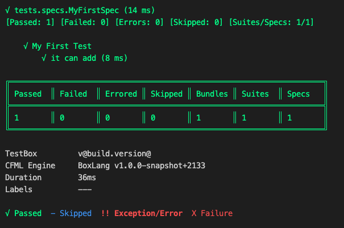This screenshot has height=228, width=344.
Task: Select the My First Test suite line
Action: [x=61, y=47]
